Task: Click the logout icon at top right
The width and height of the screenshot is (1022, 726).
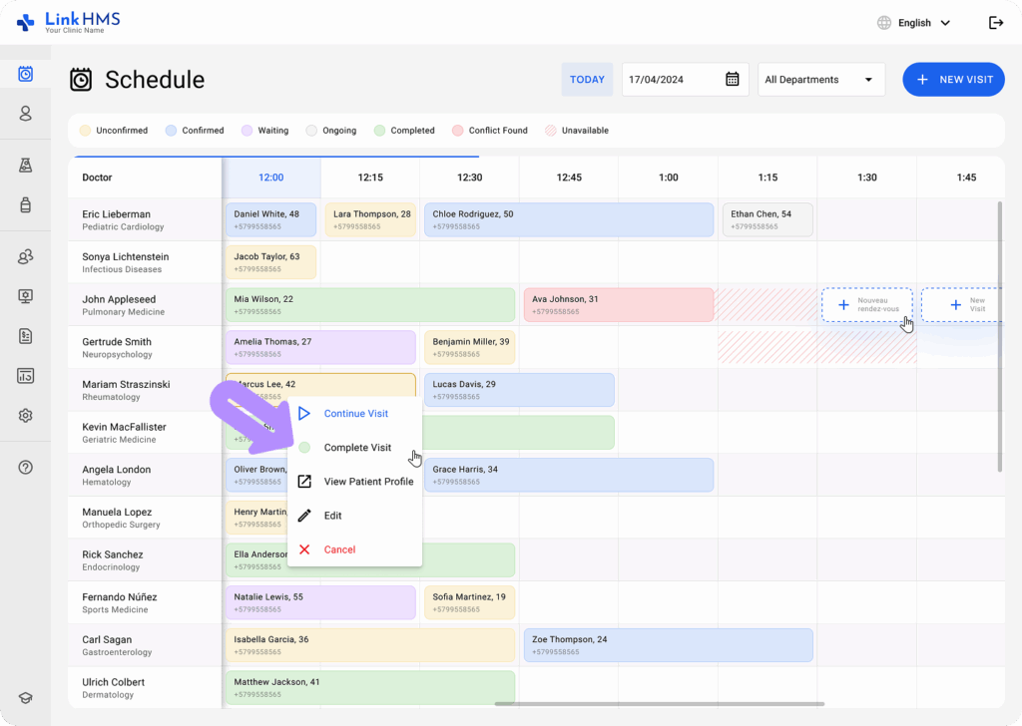Action: [x=995, y=23]
